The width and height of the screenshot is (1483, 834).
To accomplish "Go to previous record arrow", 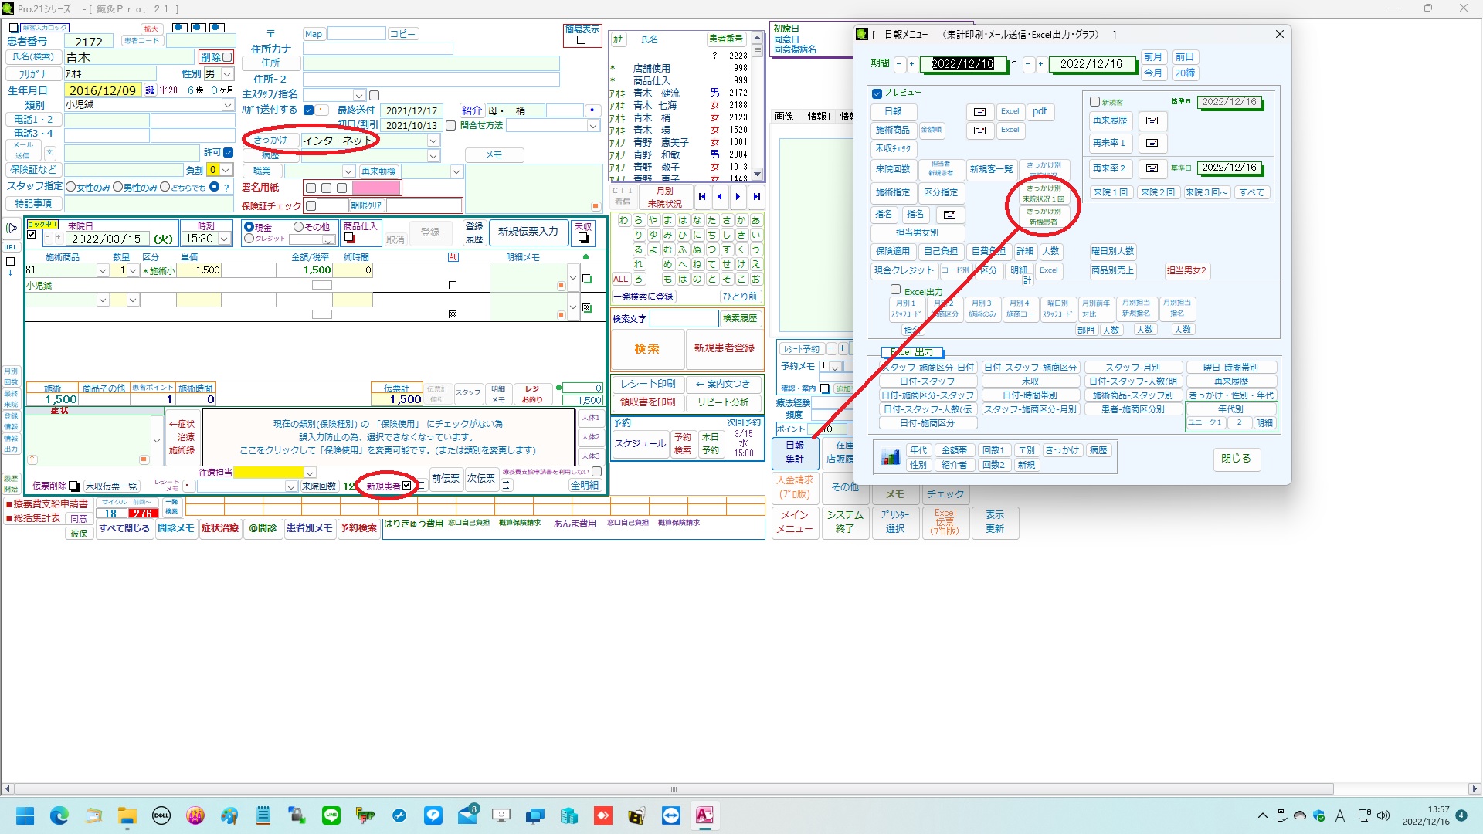I will [720, 197].
